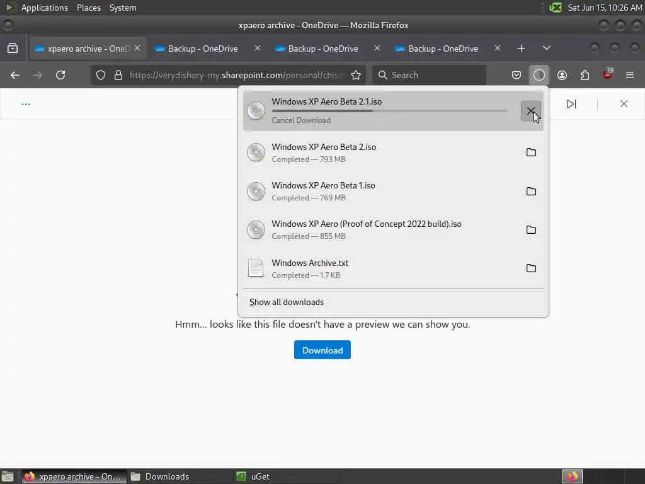Click the Windows XP Aero Beta 2.1.iso disc icon
Image resolution: width=645 pixels, height=484 pixels.
[256, 111]
